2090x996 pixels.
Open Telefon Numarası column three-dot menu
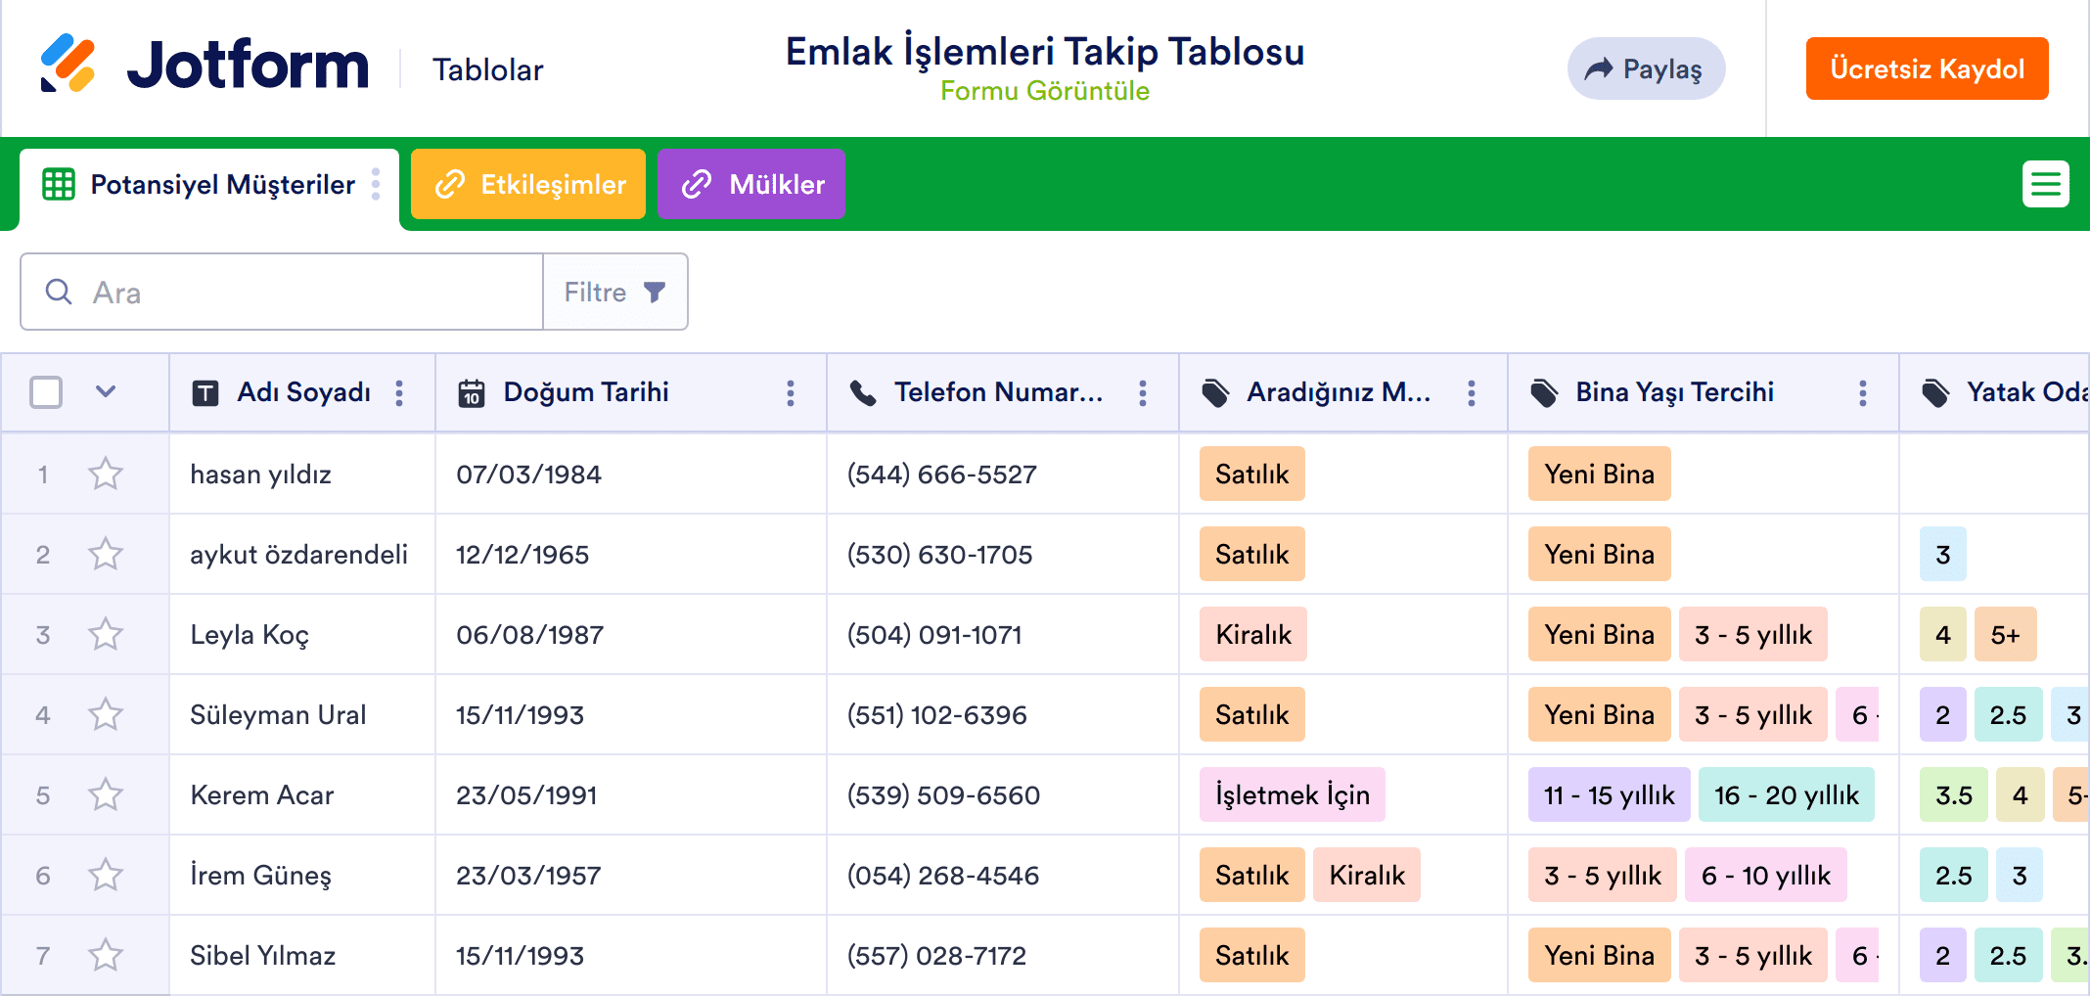(1143, 393)
